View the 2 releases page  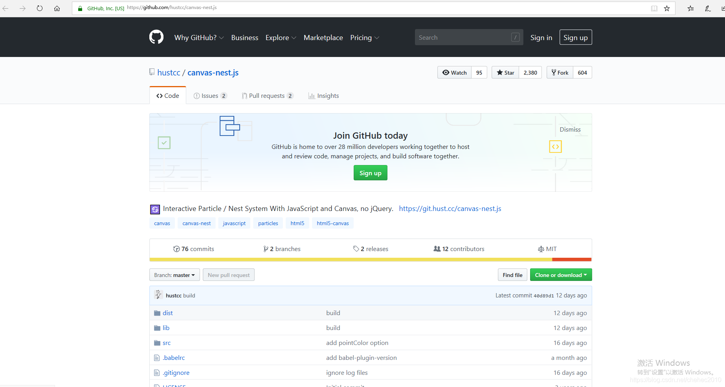(x=371, y=249)
